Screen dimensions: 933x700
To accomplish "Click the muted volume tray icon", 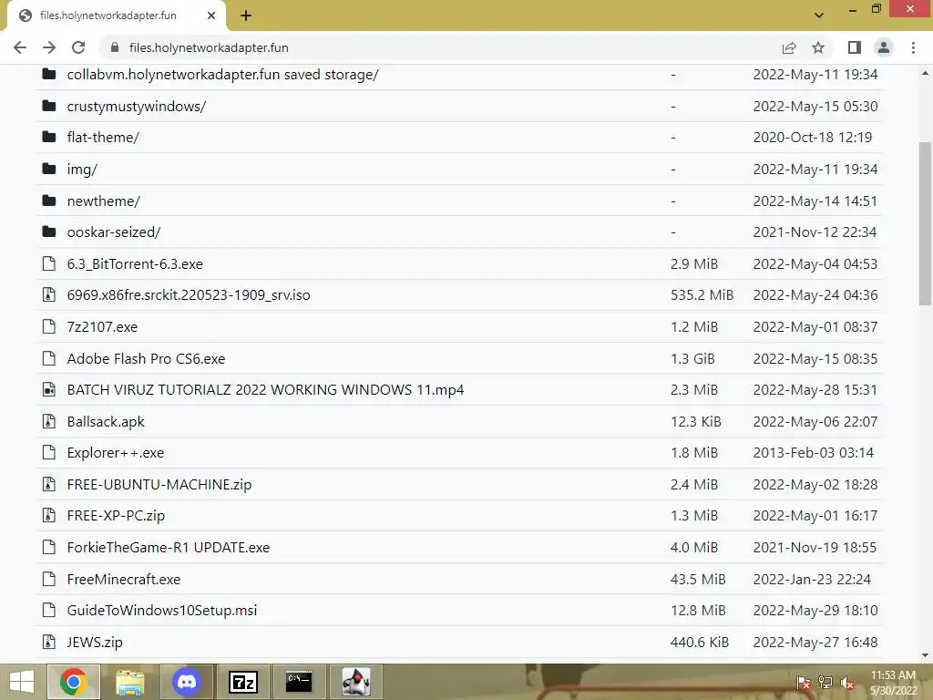I will 847,683.
